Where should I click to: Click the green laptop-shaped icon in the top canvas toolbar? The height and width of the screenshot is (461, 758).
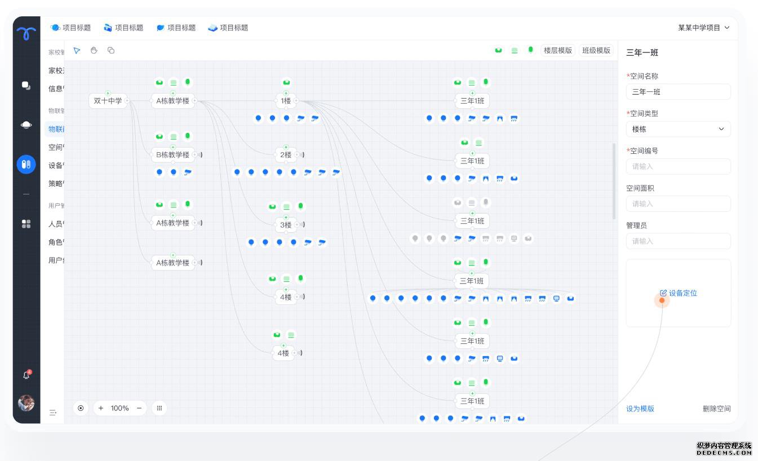[515, 50]
